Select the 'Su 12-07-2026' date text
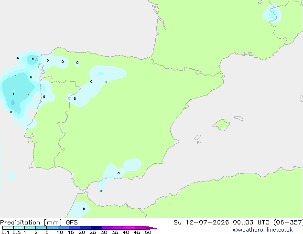The height and width of the screenshot is (234, 303). [x=201, y=223]
